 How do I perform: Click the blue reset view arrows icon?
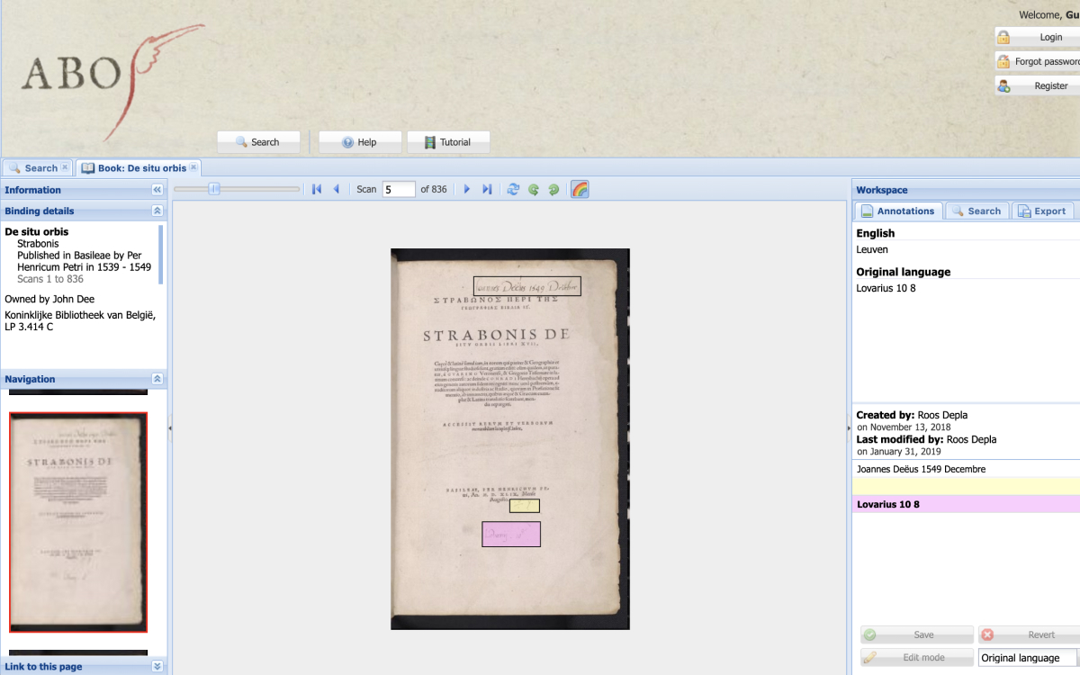pos(513,189)
